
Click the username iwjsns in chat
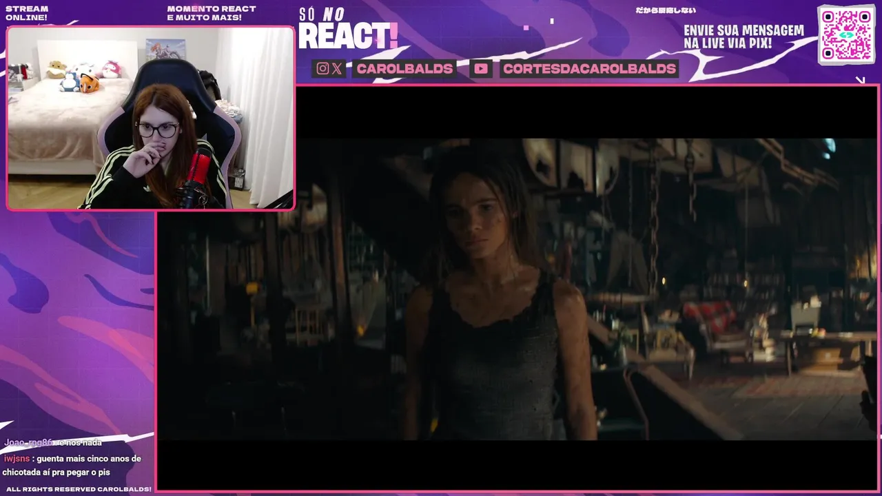17,459
